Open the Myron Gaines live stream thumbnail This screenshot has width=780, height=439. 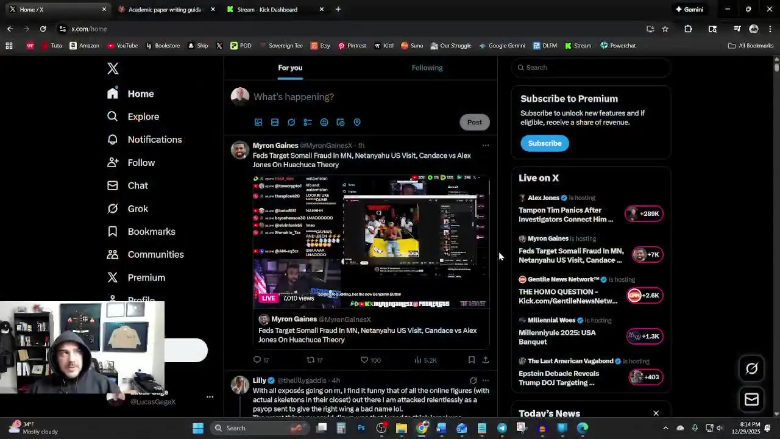(x=371, y=241)
